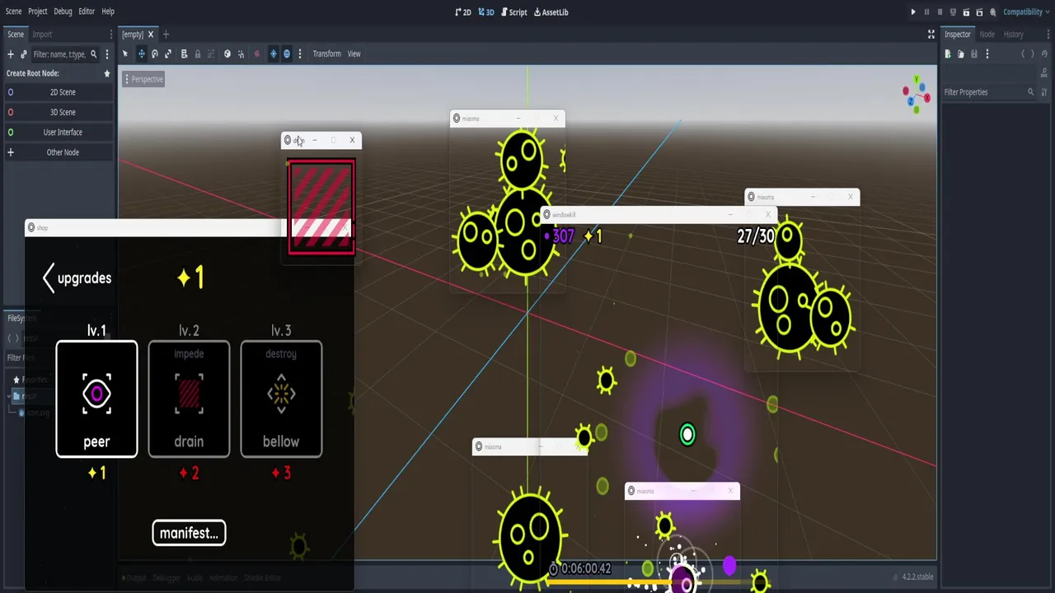The height and width of the screenshot is (593, 1055).
Task: Toggle preview environment globe icon
Action: click(x=287, y=54)
